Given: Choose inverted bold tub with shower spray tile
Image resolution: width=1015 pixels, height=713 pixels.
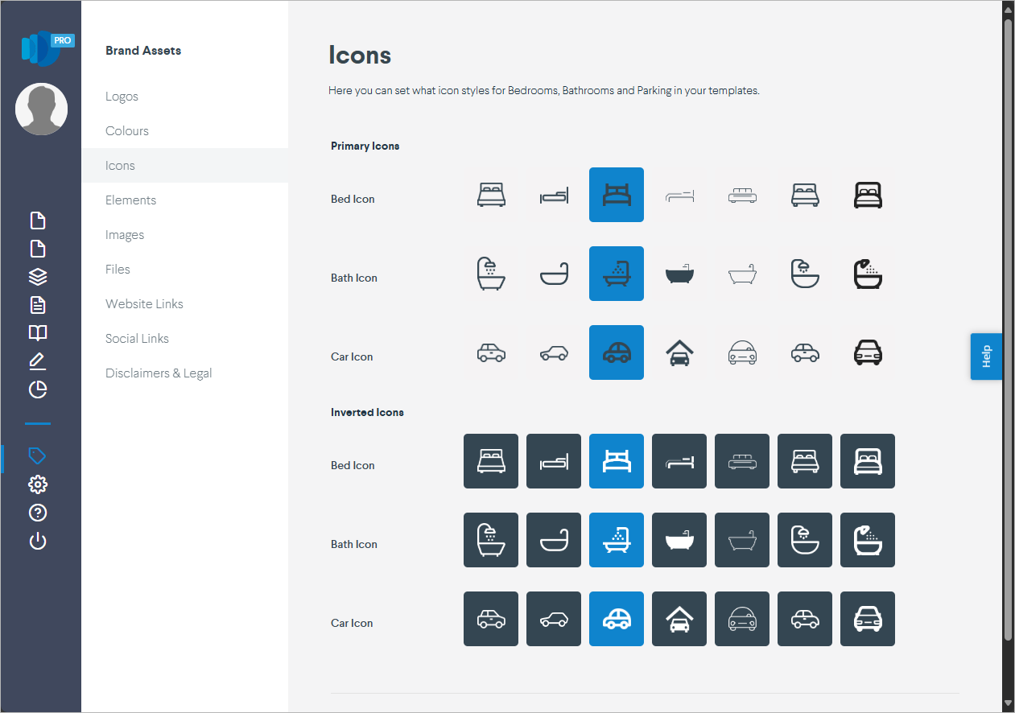Looking at the screenshot, I should pyautogui.click(x=868, y=540).
